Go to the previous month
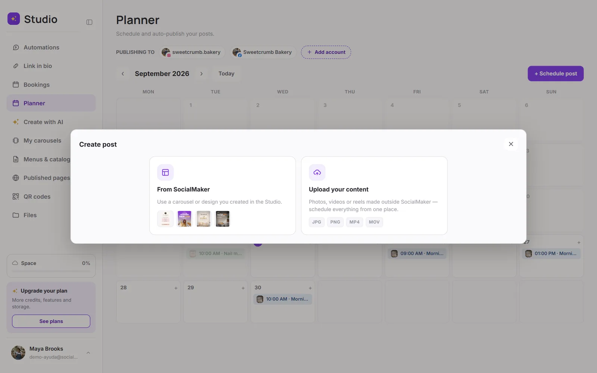Screen dimensions: 597x373 pyautogui.click(x=123, y=74)
